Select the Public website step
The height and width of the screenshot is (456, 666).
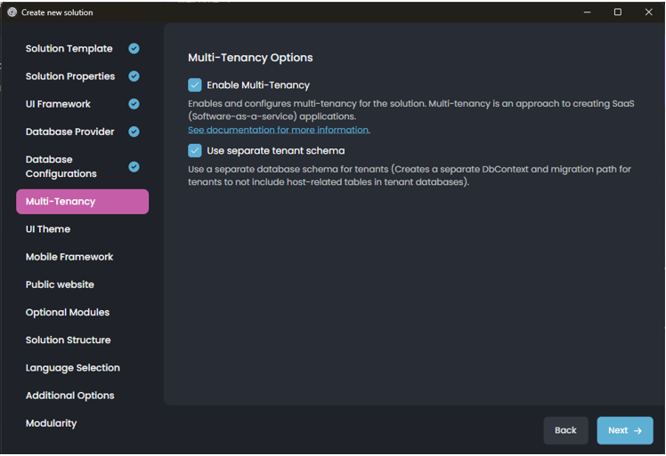click(60, 284)
